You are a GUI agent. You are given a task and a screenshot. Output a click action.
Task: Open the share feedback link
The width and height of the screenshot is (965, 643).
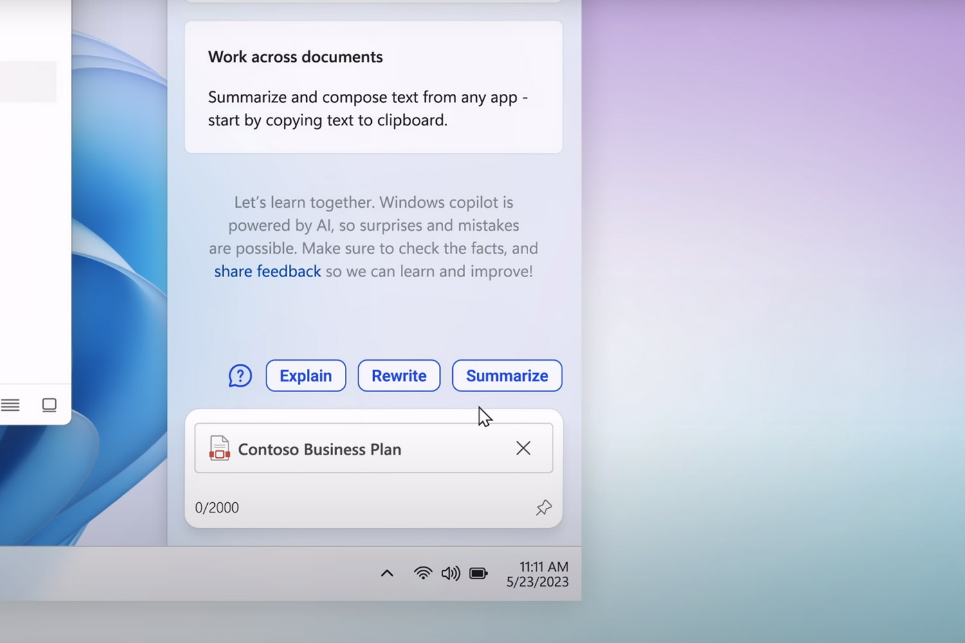(x=268, y=271)
